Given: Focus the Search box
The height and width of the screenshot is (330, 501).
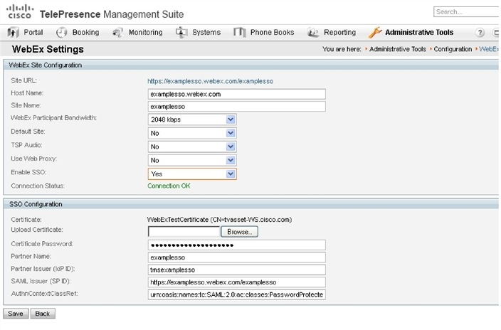Looking at the screenshot, I should [466, 12].
